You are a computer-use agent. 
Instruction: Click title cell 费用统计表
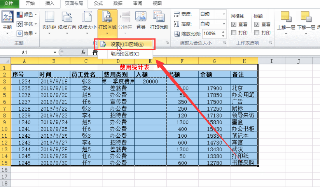(135, 68)
